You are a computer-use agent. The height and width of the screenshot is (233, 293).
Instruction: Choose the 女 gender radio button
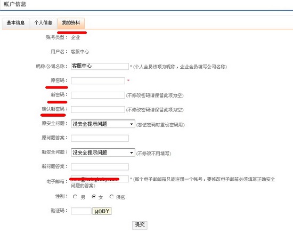coord(94,197)
